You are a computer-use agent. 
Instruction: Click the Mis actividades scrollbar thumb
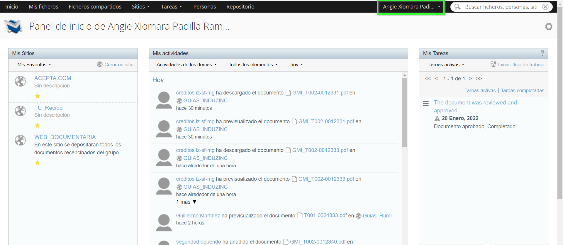[405, 112]
